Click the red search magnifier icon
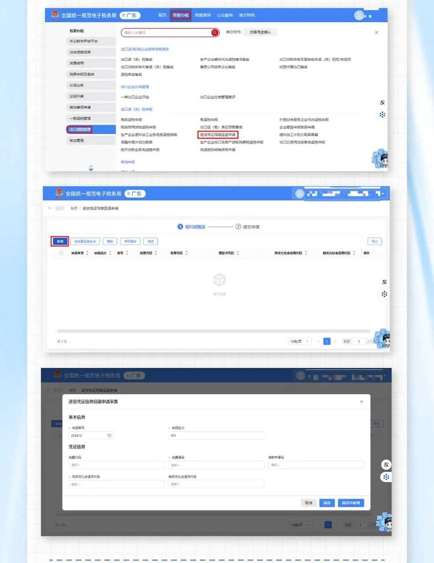The height and width of the screenshot is (563, 434). pyautogui.click(x=215, y=33)
